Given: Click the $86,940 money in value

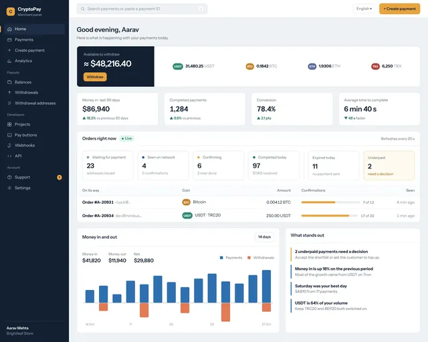Looking at the screenshot, I should coord(96,109).
